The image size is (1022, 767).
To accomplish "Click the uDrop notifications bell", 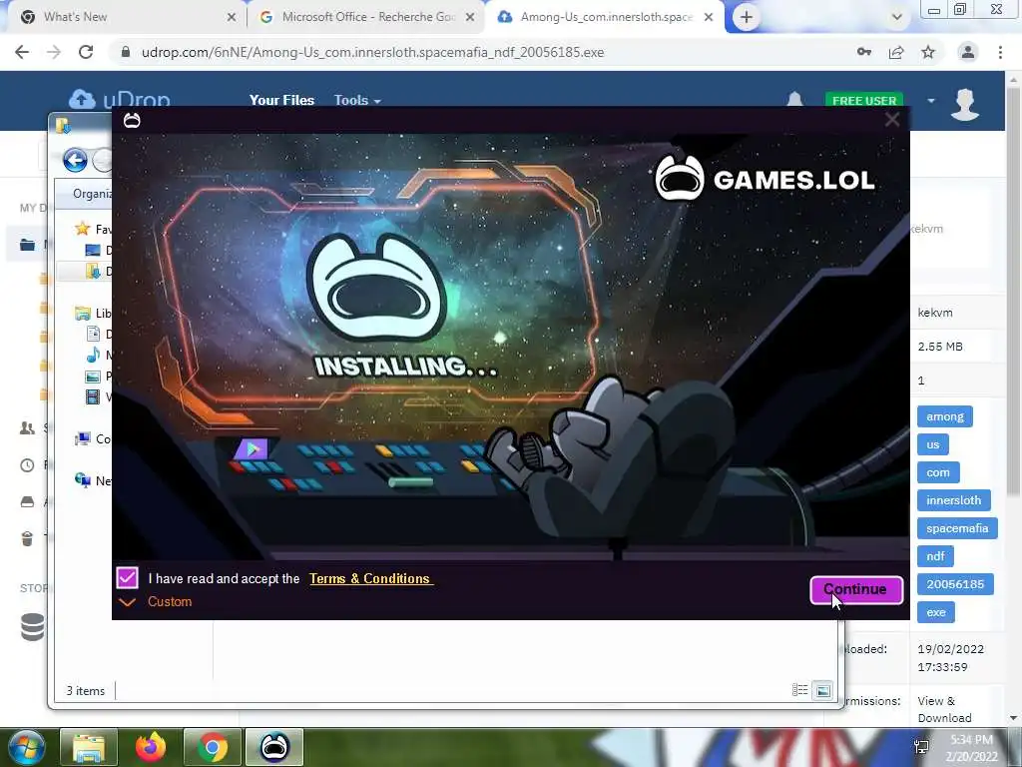I will tap(794, 99).
